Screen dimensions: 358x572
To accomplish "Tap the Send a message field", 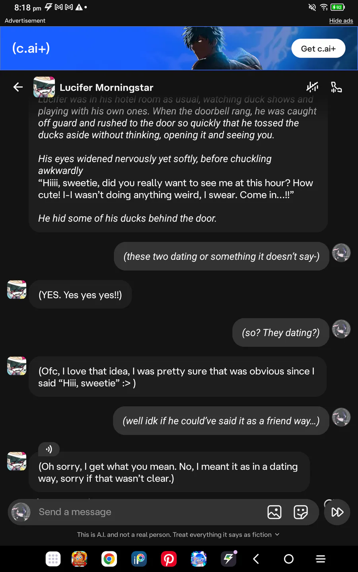I will [147, 512].
